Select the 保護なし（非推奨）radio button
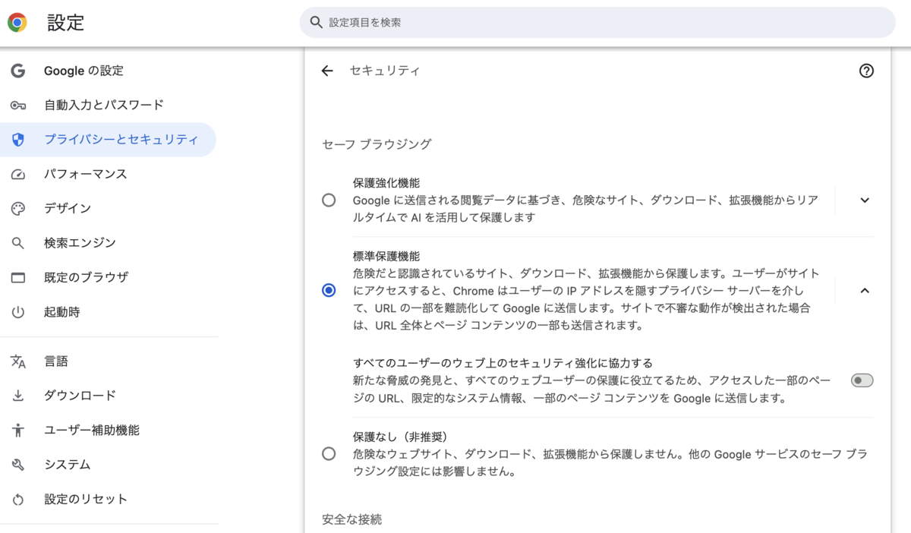Viewport: 911px width, 533px height. tap(329, 454)
